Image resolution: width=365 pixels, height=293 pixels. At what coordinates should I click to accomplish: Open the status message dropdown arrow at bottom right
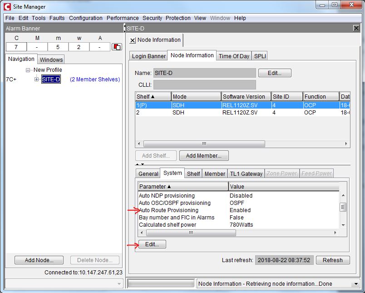356,283
